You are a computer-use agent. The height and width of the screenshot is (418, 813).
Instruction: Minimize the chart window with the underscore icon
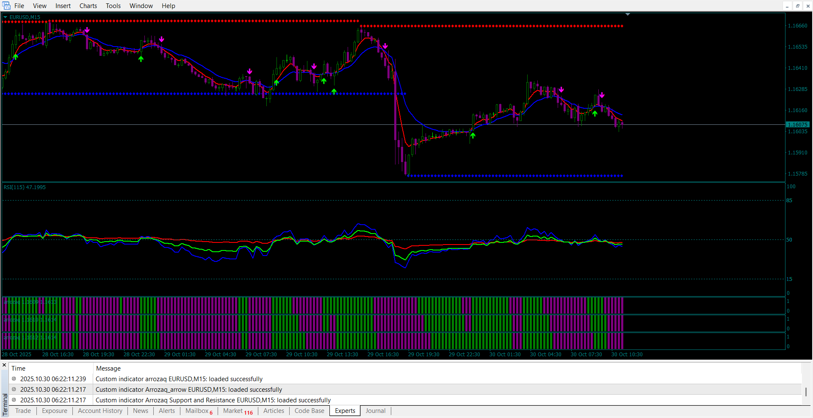[x=787, y=6]
